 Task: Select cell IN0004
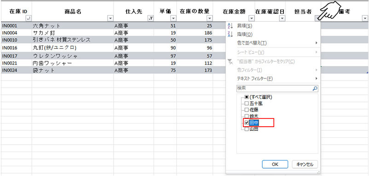pos(17,33)
